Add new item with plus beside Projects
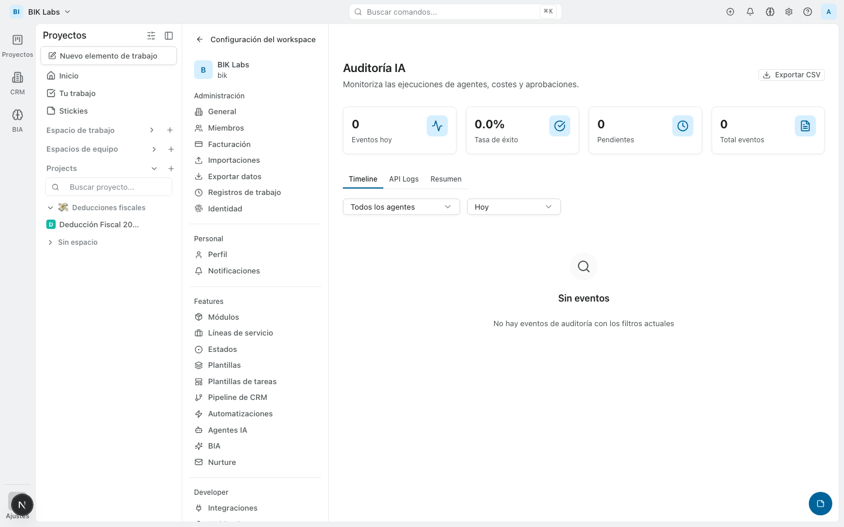 coord(171,169)
